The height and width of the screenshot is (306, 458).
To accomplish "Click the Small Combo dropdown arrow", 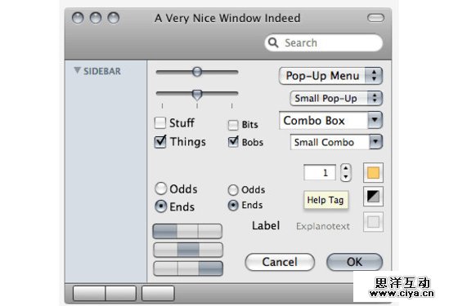I will point(375,142).
